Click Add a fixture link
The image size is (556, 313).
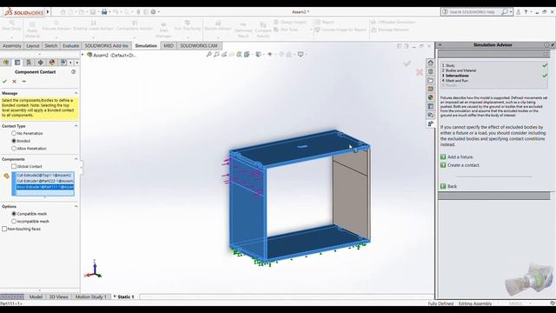pyautogui.click(x=460, y=156)
